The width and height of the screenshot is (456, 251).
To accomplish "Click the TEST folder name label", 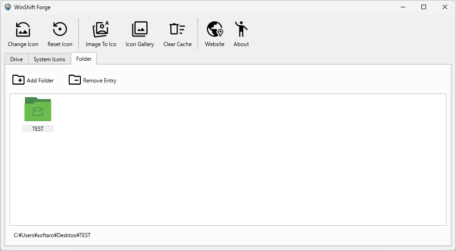I will [38, 129].
